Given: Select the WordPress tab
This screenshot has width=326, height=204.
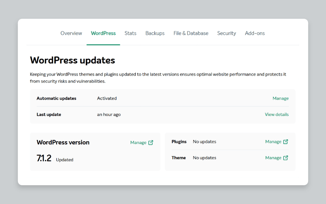Looking at the screenshot, I should 104,33.
